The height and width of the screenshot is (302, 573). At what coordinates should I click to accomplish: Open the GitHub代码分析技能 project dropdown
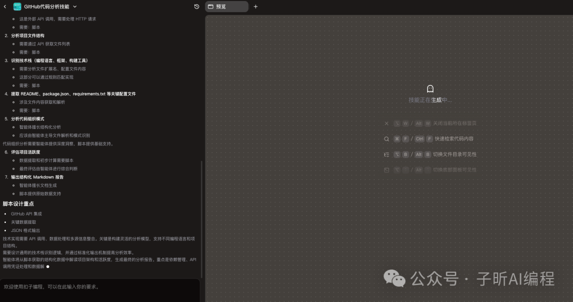click(x=75, y=6)
